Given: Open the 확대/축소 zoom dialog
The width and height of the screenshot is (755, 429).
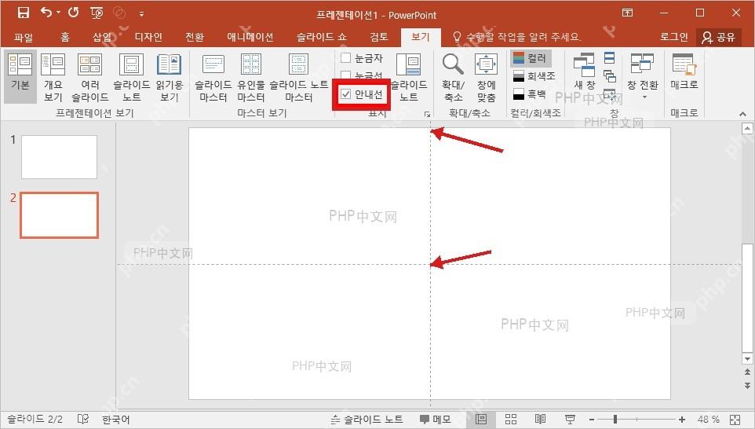Looking at the screenshot, I should click(453, 76).
